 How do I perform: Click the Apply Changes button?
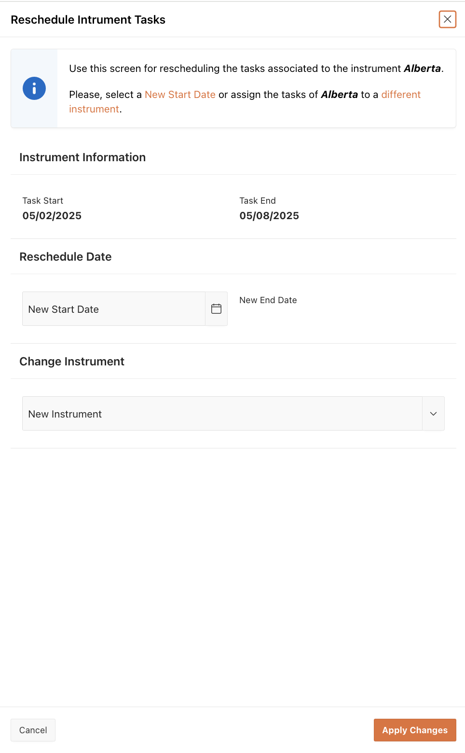click(x=415, y=730)
